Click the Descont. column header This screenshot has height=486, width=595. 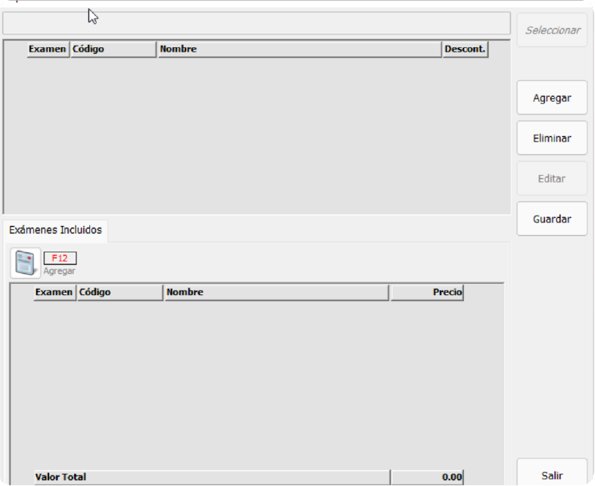click(x=465, y=49)
